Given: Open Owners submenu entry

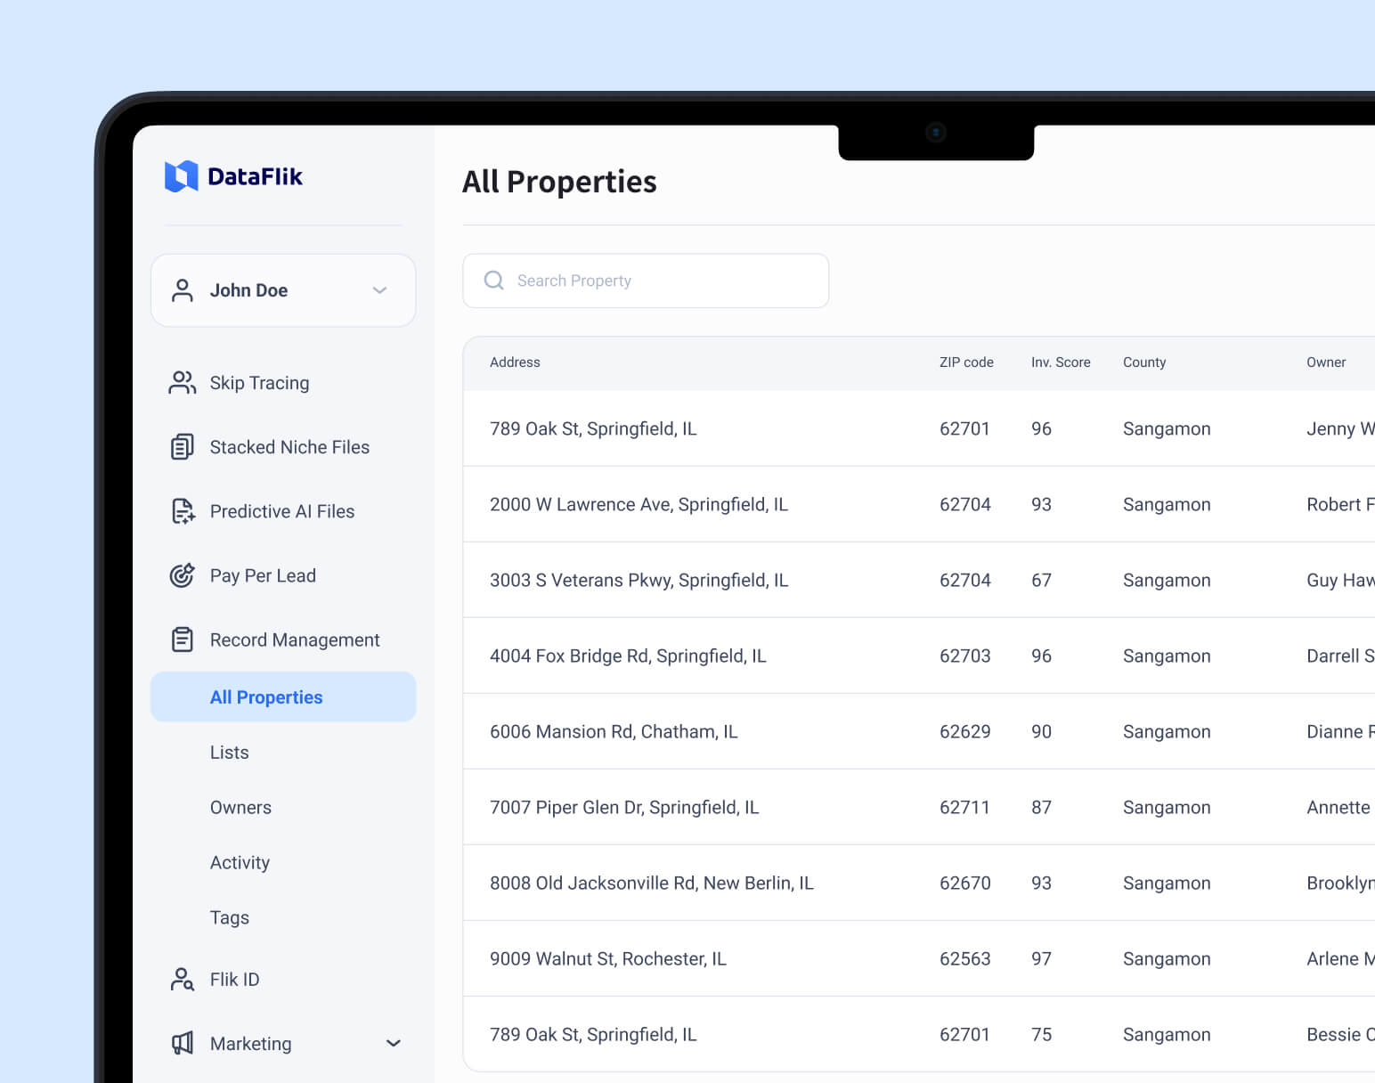Looking at the screenshot, I should (x=240, y=808).
